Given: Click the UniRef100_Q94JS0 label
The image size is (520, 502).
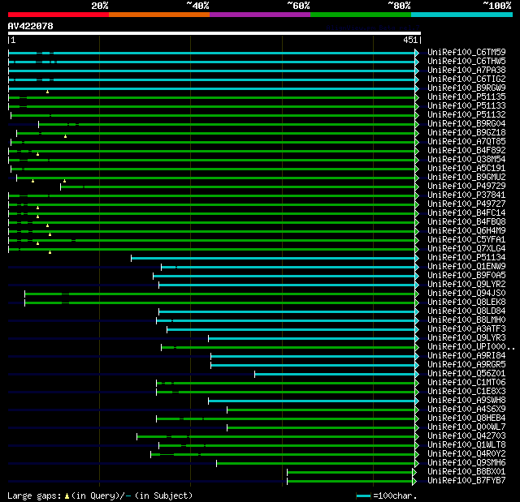Looking at the screenshot, I should (x=466, y=294).
